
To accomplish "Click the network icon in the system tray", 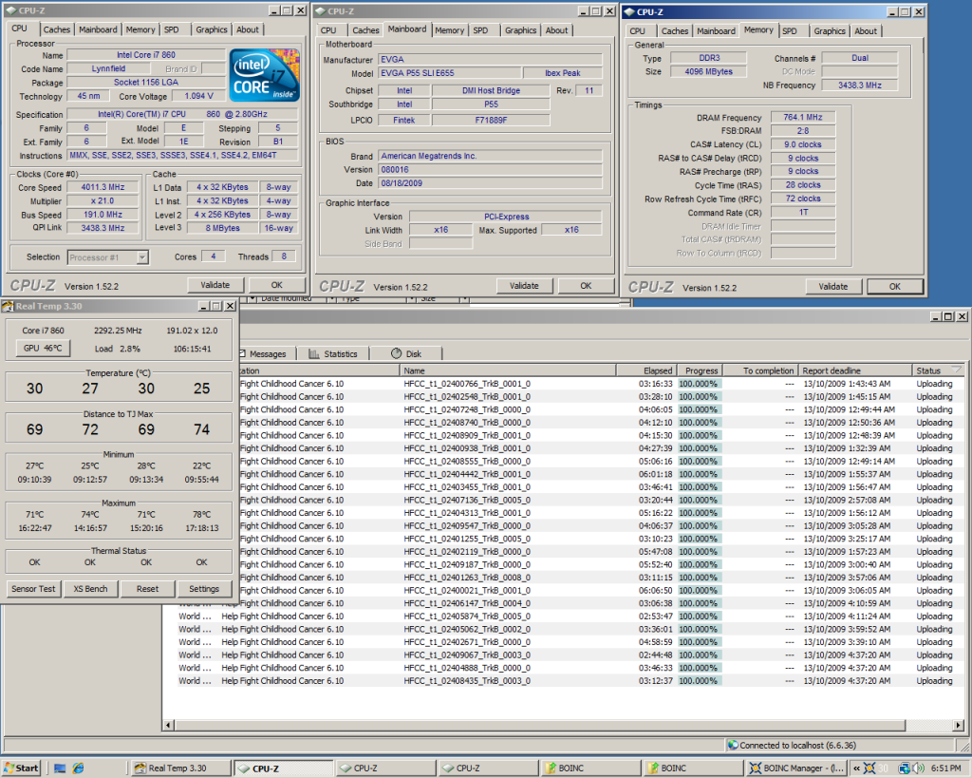I will pyautogui.click(x=905, y=769).
